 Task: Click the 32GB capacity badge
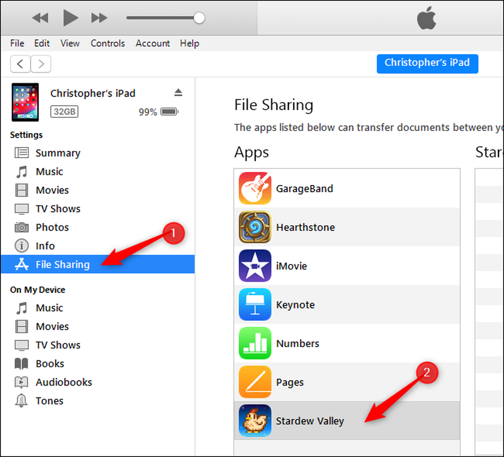tap(65, 111)
